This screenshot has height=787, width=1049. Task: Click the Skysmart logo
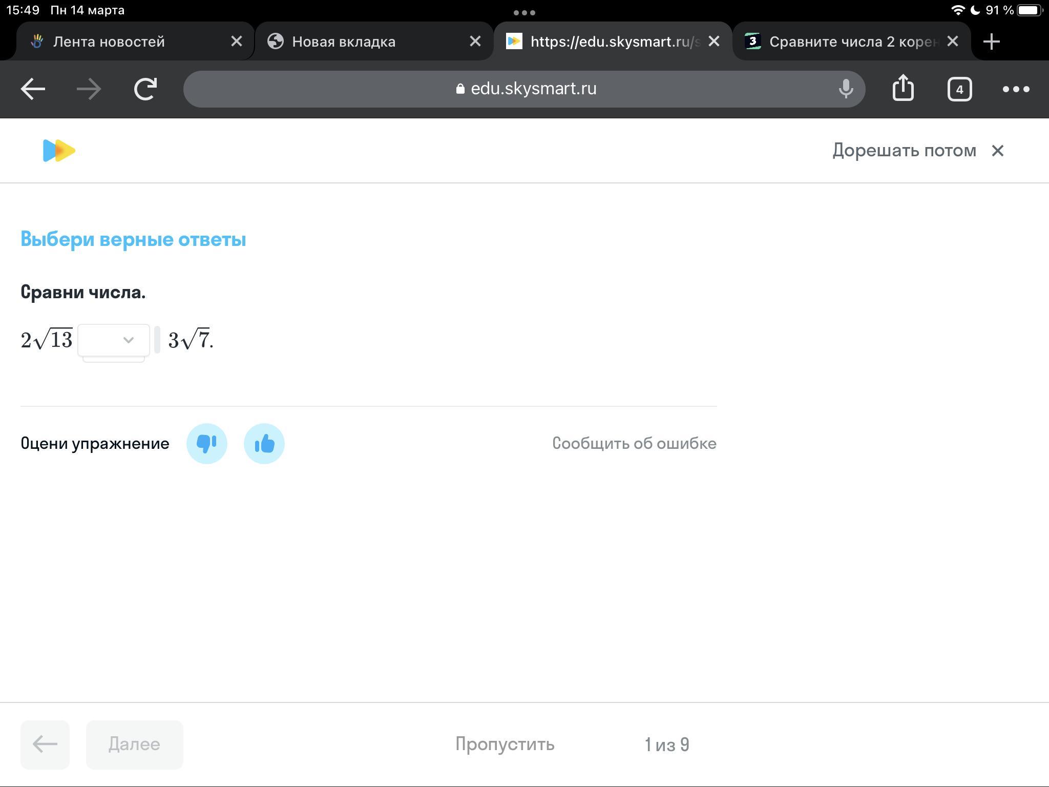(x=59, y=151)
